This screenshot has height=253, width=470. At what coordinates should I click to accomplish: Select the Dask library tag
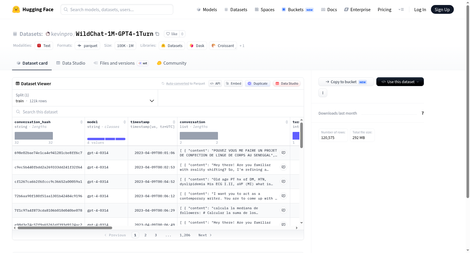click(x=197, y=46)
